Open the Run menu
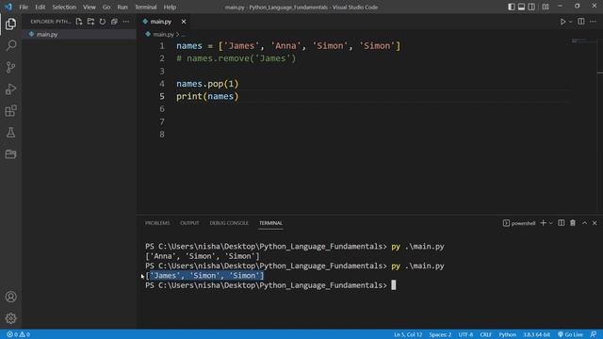 [122, 7]
